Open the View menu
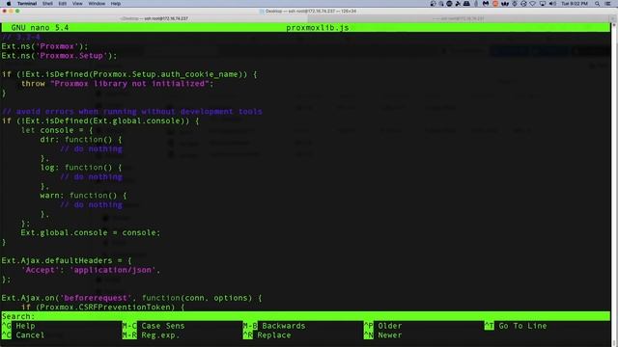This screenshot has height=347, width=618. coord(77,4)
